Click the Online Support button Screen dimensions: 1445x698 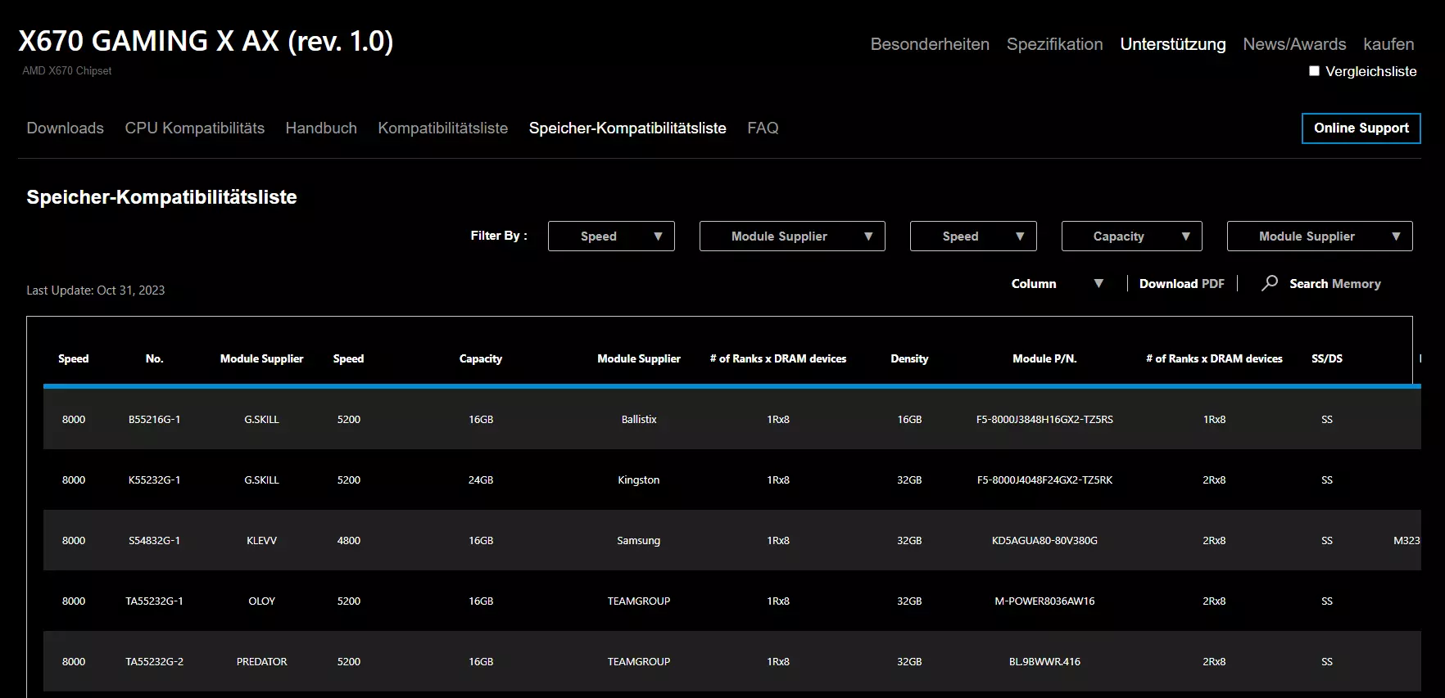point(1361,128)
